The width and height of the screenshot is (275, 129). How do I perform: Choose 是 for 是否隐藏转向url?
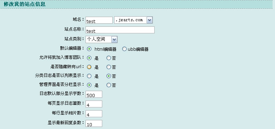pos(89,67)
